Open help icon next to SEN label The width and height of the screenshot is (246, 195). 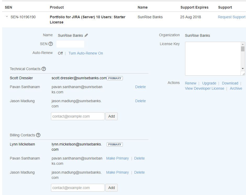[50, 44]
